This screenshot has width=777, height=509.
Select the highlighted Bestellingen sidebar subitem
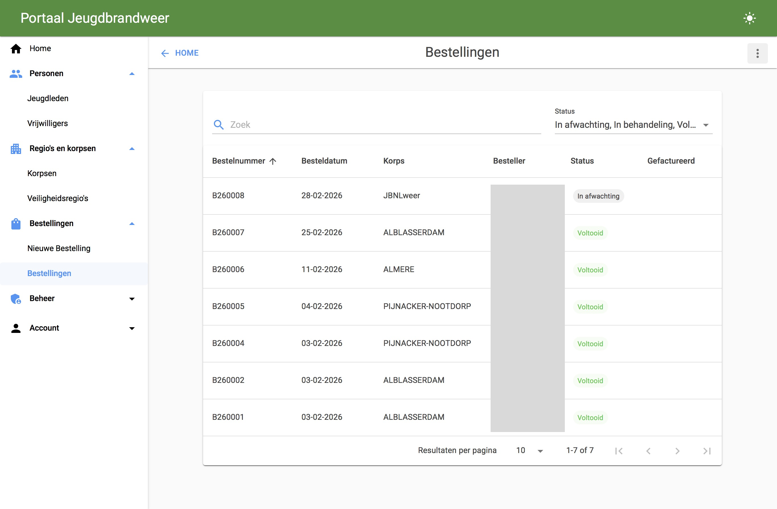[x=74, y=274]
